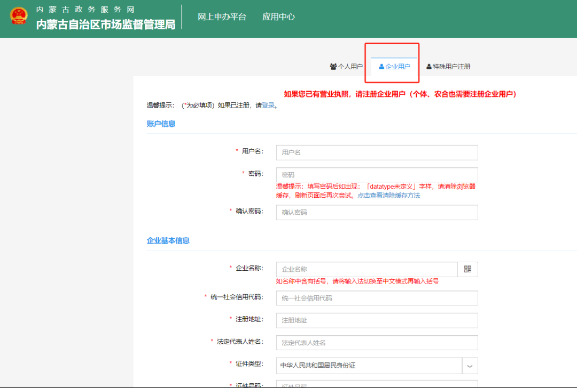577x388 pixels.
Task: Click the national emblem logo icon
Action: 19,15
